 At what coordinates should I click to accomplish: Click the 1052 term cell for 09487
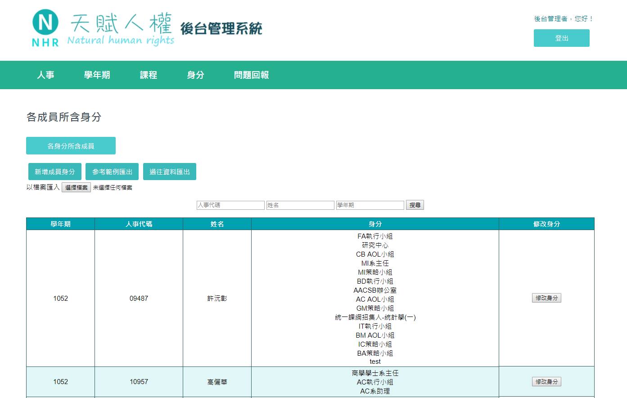coord(61,298)
